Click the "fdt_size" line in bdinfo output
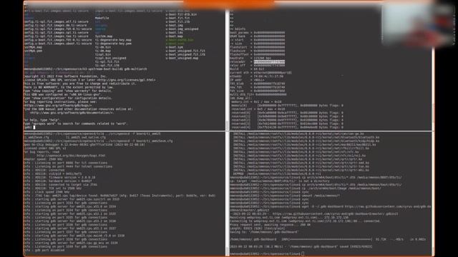The height and width of the screenshot is (257, 458). click(x=257, y=91)
